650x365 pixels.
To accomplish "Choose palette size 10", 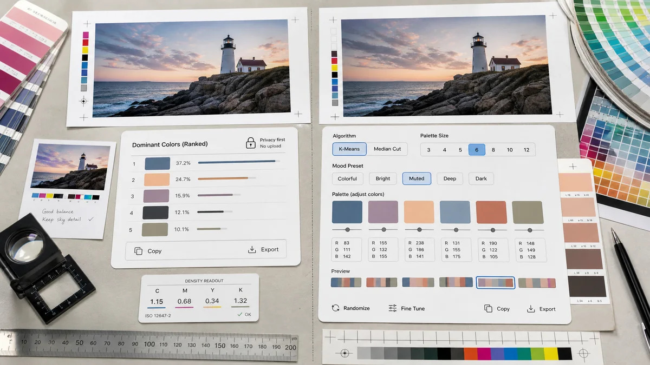I will click(x=510, y=150).
